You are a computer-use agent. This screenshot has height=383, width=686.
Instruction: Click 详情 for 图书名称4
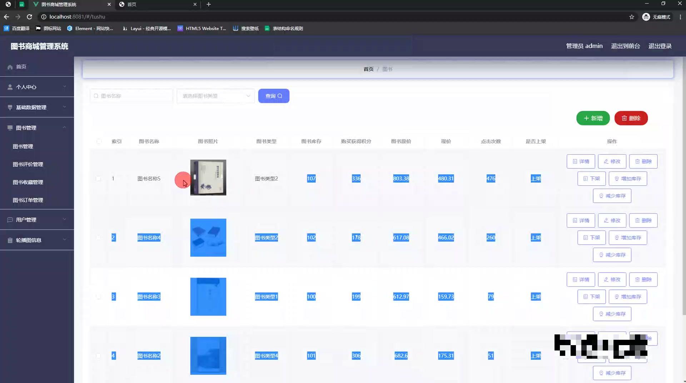coord(581,220)
